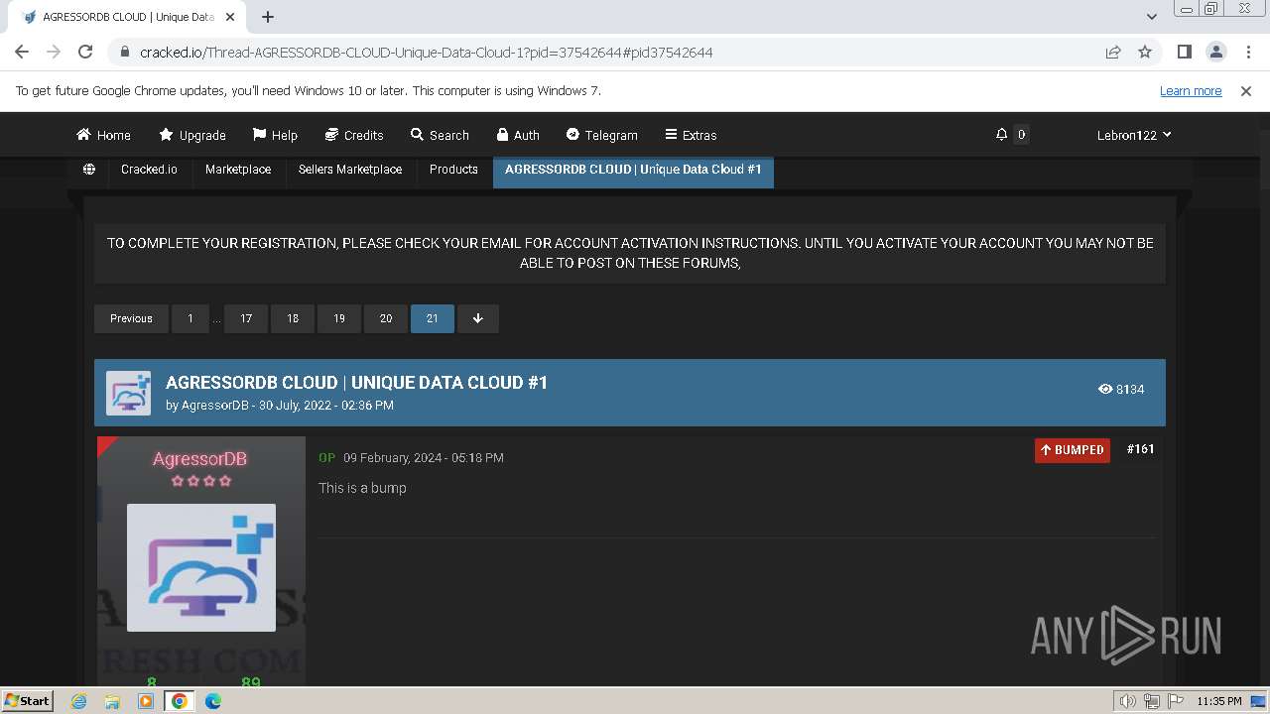Dismiss the Chrome update notice bar
This screenshot has width=1270, height=714.
tap(1246, 90)
